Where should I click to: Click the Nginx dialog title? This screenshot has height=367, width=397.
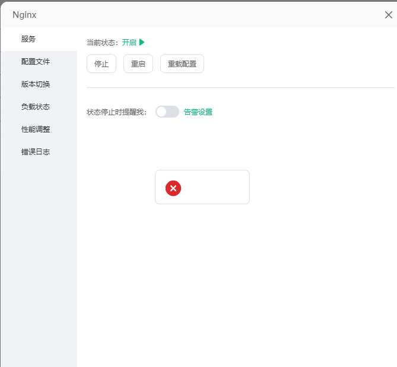[24, 15]
